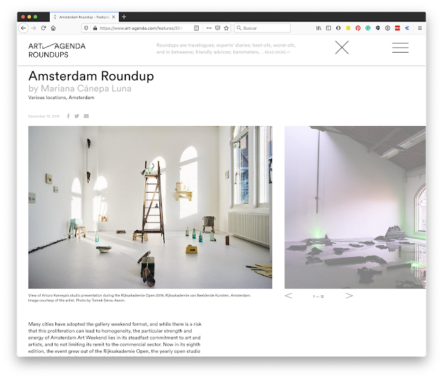Focus the Buscar search field
The height and width of the screenshot is (379, 443).
[x=262, y=28]
